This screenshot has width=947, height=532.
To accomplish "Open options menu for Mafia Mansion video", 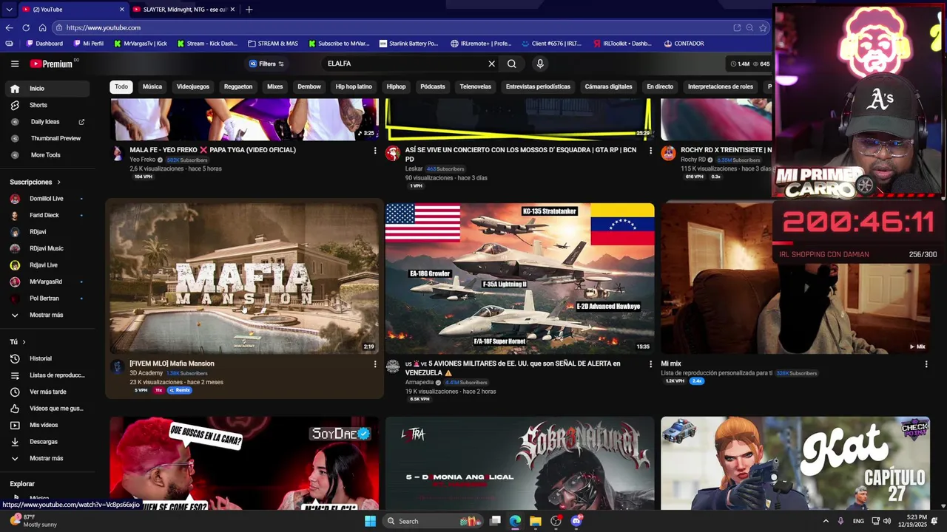I will (x=375, y=364).
